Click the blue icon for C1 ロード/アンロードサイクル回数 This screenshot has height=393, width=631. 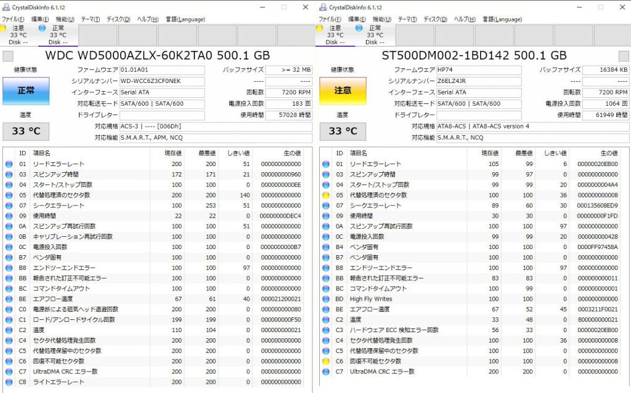(x=9, y=320)
